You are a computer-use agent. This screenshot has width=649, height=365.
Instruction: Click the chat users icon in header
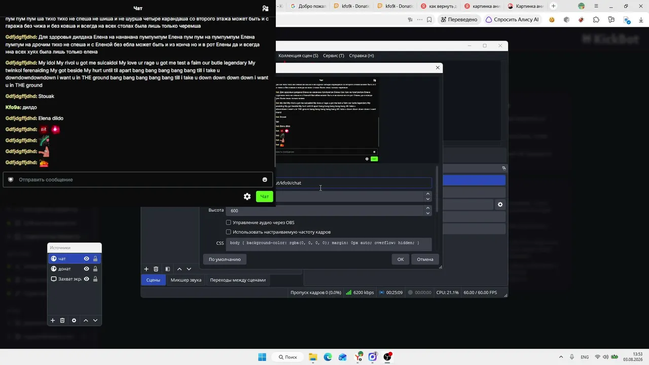[265, 8]
